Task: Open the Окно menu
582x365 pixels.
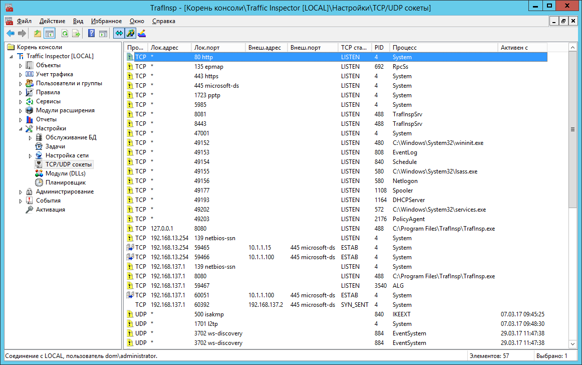Action: 137,21
